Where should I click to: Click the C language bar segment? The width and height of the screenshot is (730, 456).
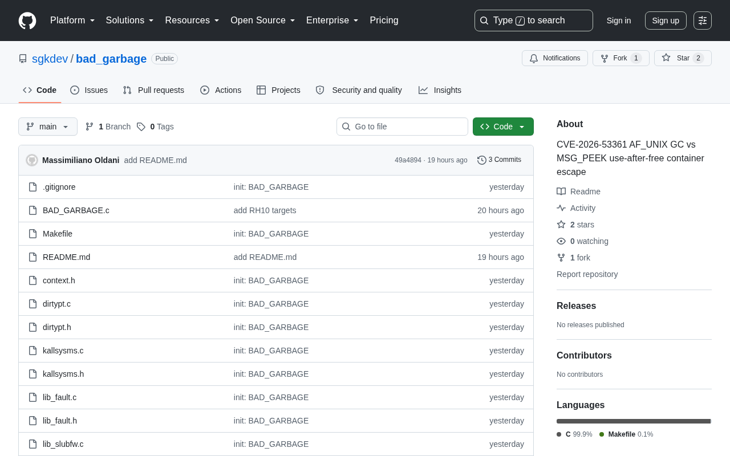click(634, 421)
